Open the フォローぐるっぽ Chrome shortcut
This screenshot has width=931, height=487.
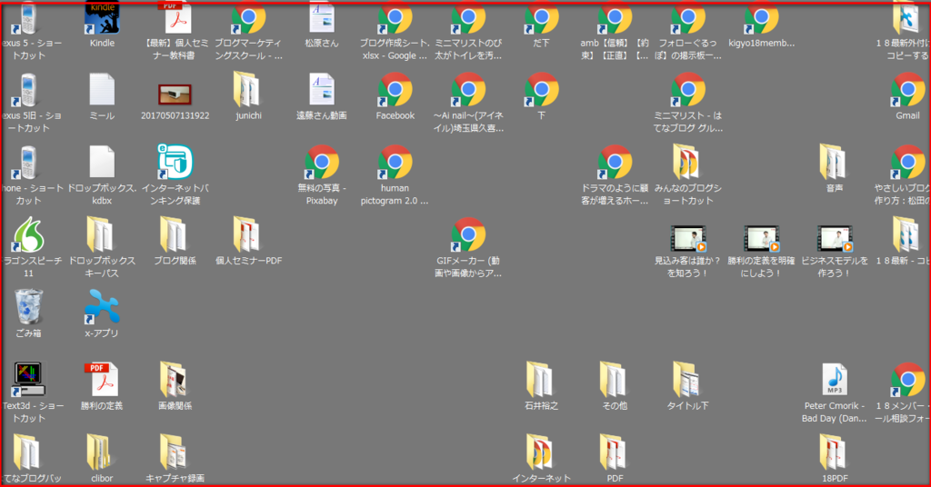tap(687, 18)
